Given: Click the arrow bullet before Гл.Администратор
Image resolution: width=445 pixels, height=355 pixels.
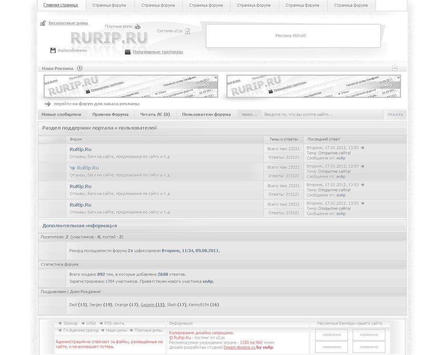Looking at the screenshot, I should [x=60, y=330].
